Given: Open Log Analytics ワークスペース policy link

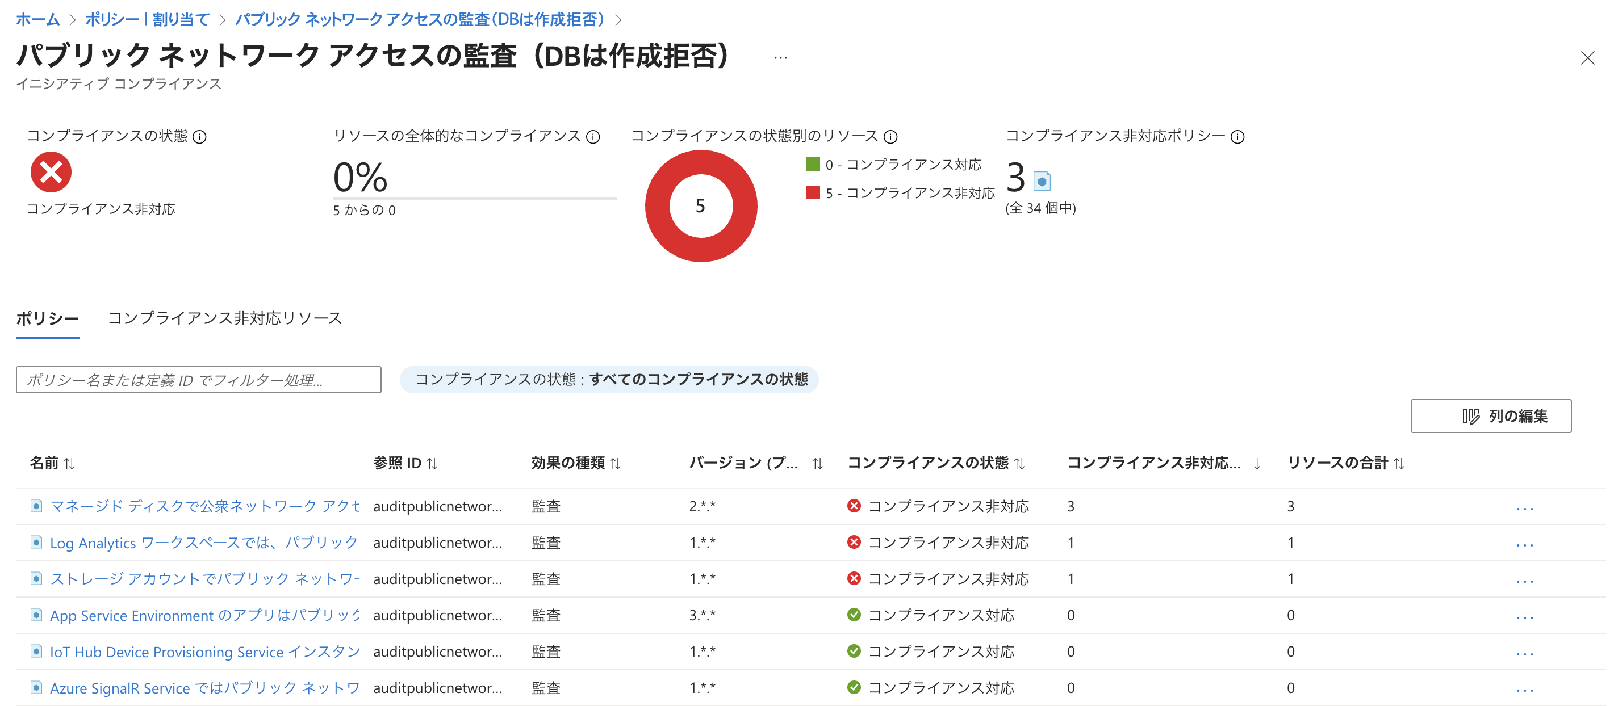Looking at the screenshot, I should click(204, 543).
